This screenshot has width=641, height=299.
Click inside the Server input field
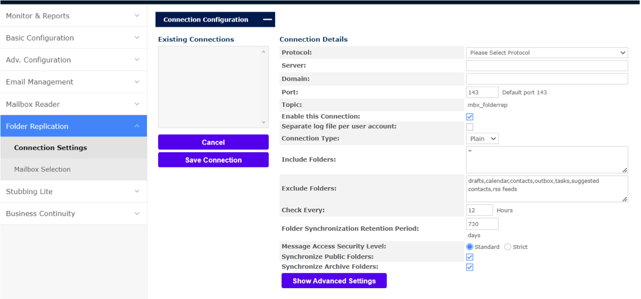click(547, 66)
